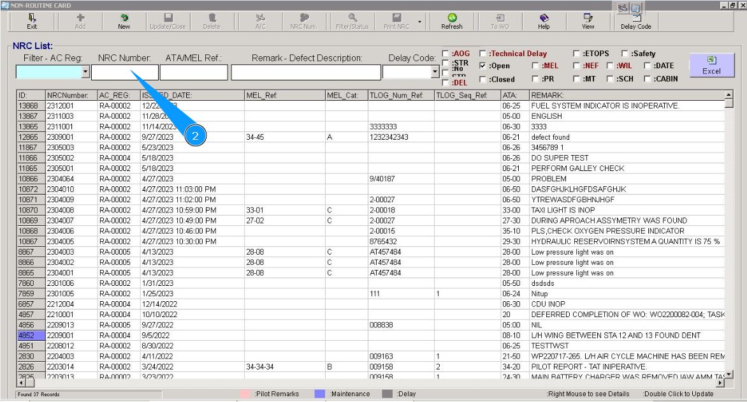Toggle the :MEL checkbox
Viewport: 747px width, 402px height.
click(535, 66)
